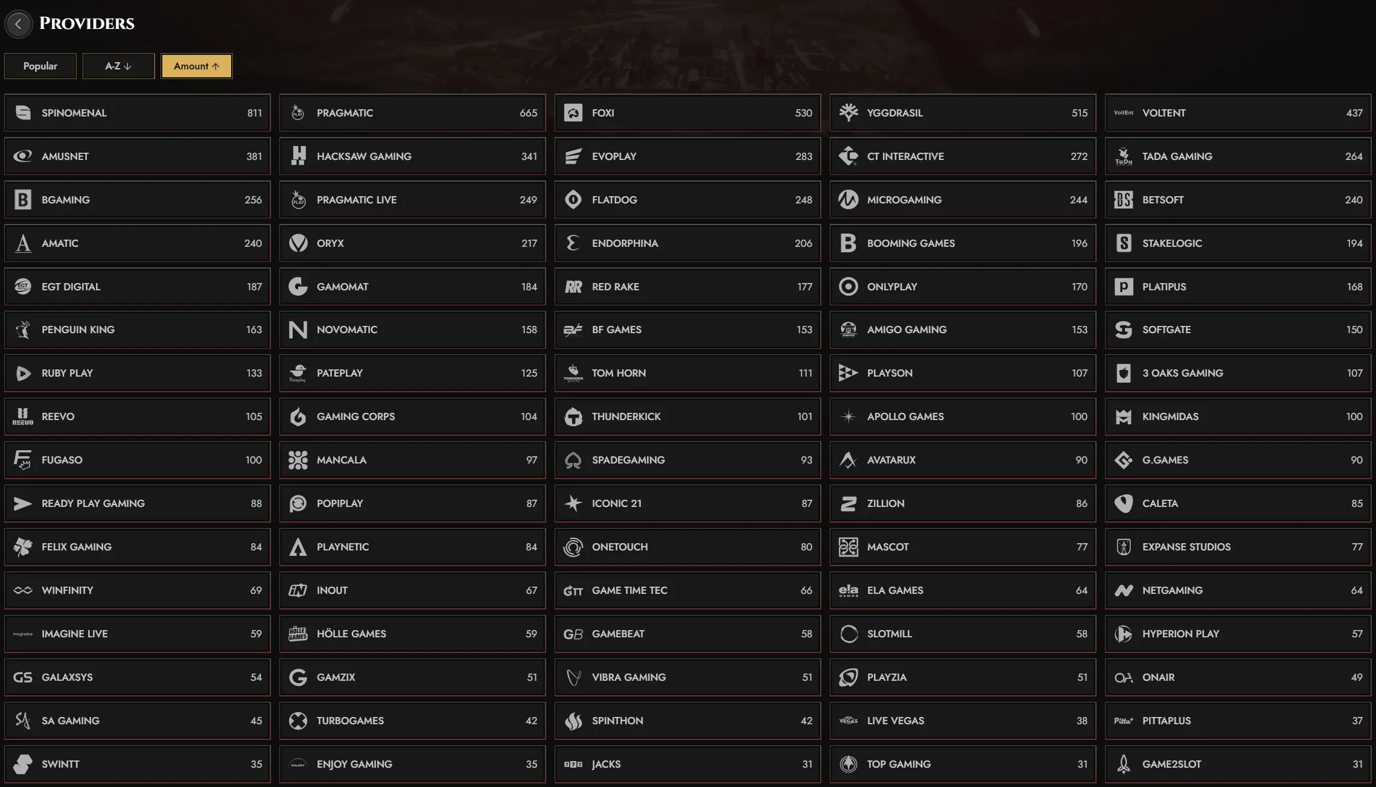Click the Spinomenal logo icon
The image size is (1376, 787).
(23, 113)
